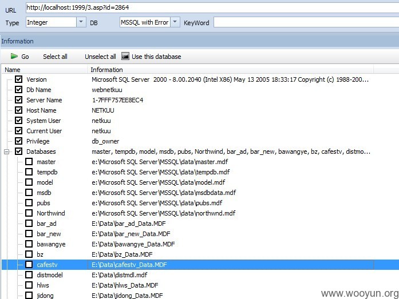Collapse the Databases tree node
This screenshot has width=399, height=299.
tap(7, 152)
